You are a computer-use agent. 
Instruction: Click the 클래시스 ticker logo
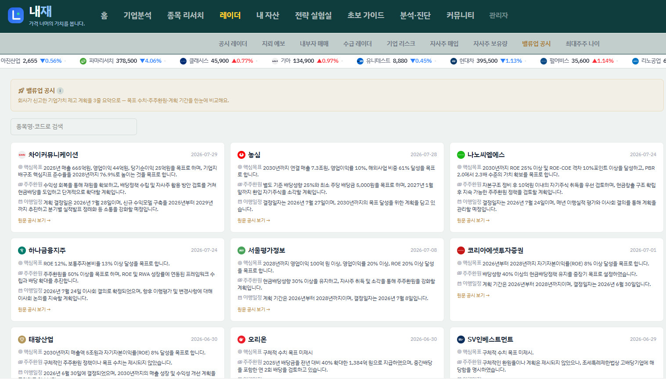(x=183, y=61)
